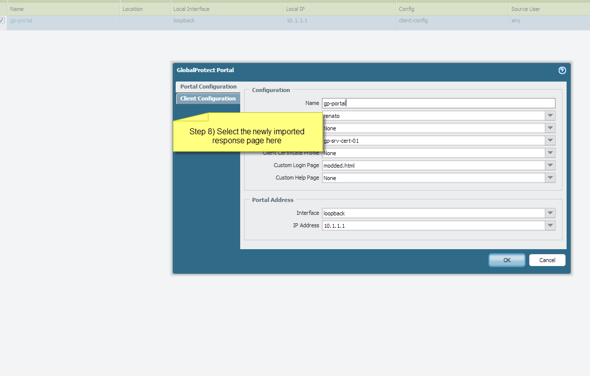Image resolution: width=590 pixels, height=376 pixels.
Task: Select the client-config table cell
Action: point(452,22)
